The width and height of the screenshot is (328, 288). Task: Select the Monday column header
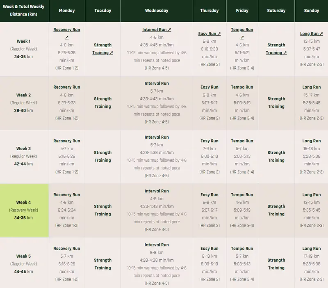[67, 11]
